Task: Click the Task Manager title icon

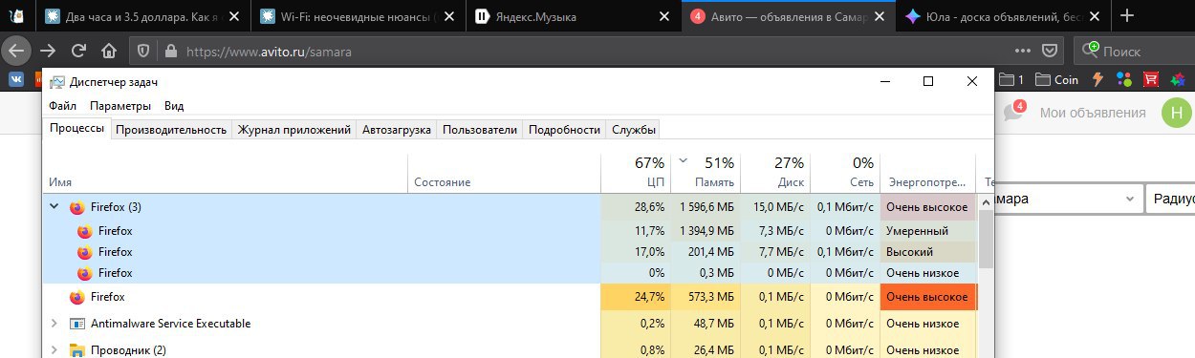Action: pos(57,82)
